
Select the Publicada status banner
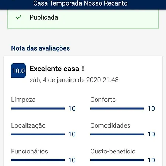(83, 19)
